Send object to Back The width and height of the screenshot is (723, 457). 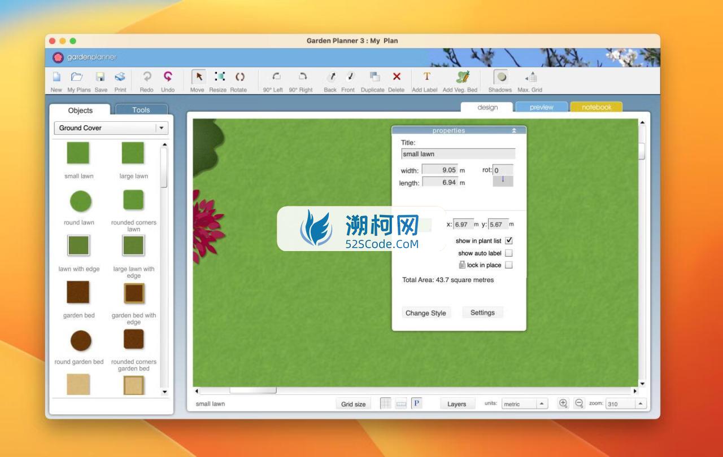tap(332, 77)
